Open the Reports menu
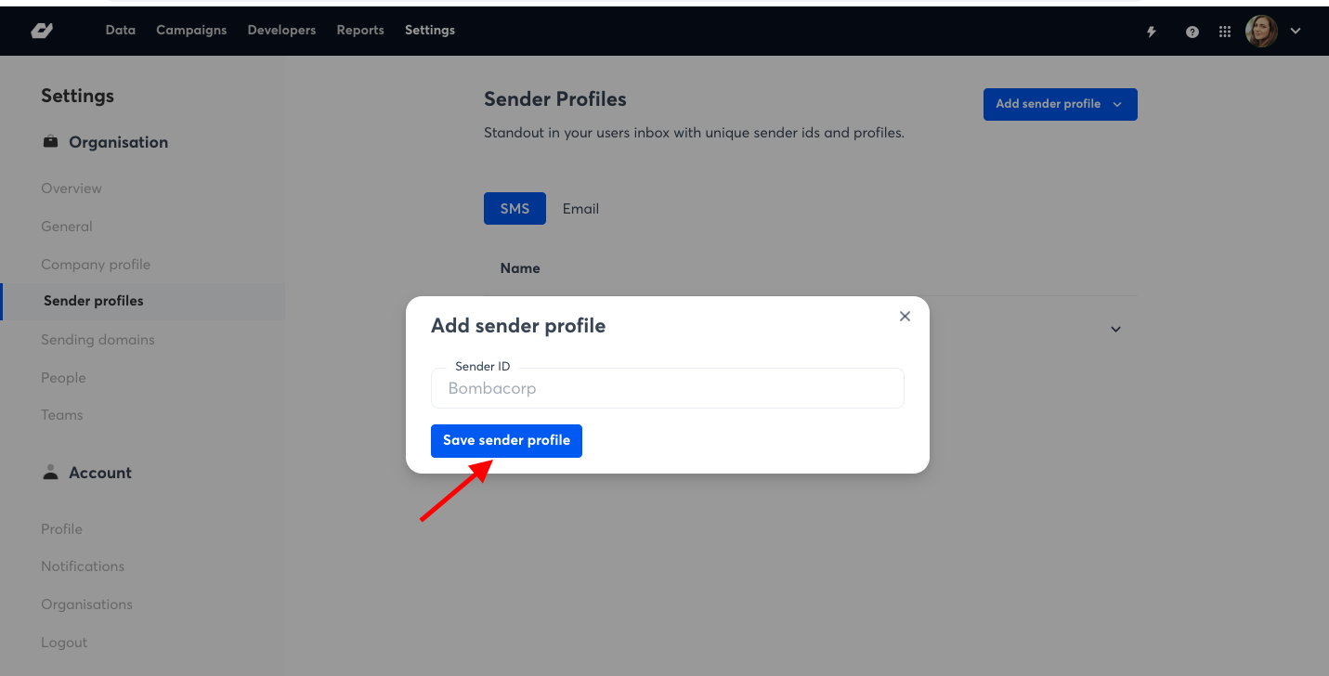 click(360, 30)
